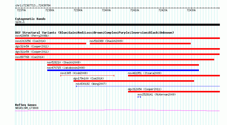Open the dgv311n54 (Cooper2011) label
This screenshot has height=125, width=227.
pyautogui.click(x=32, y=52)
